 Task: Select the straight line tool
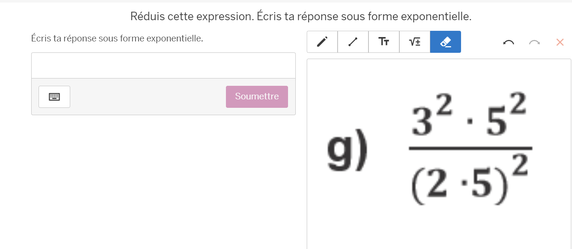point(353,42)
